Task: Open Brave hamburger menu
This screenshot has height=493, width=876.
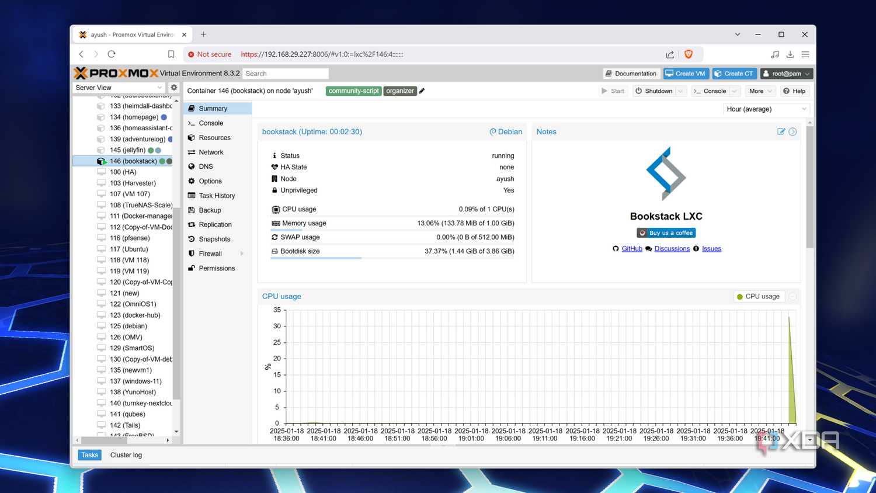Action: click(805, 54)
